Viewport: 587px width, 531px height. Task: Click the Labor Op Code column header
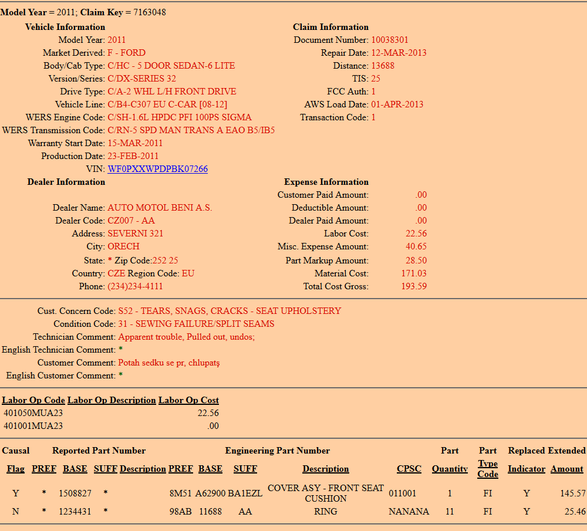pos(33,400)
